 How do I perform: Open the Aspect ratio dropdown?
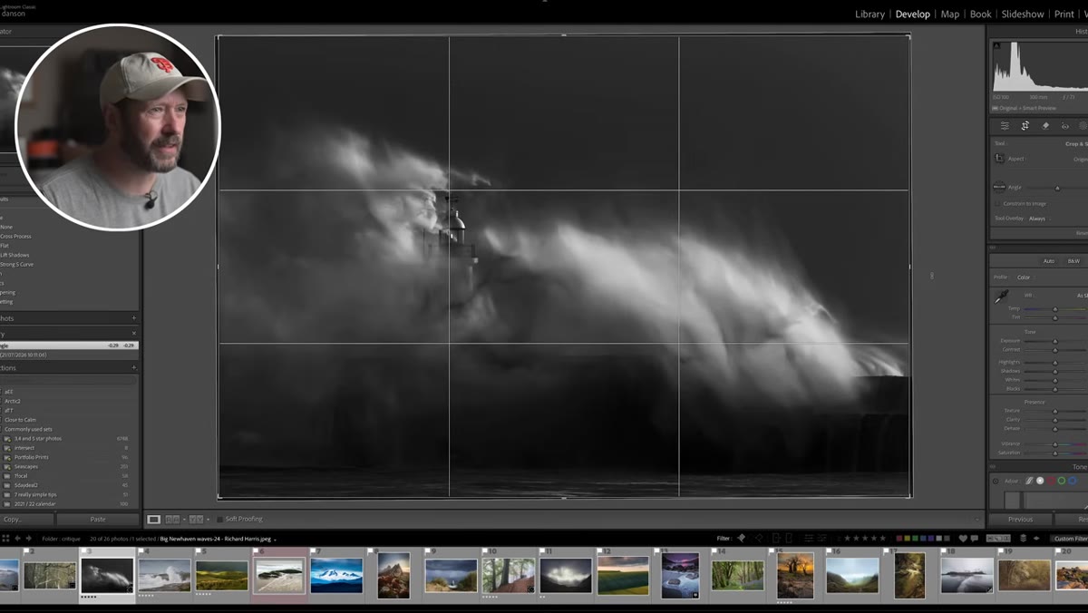1079,159
